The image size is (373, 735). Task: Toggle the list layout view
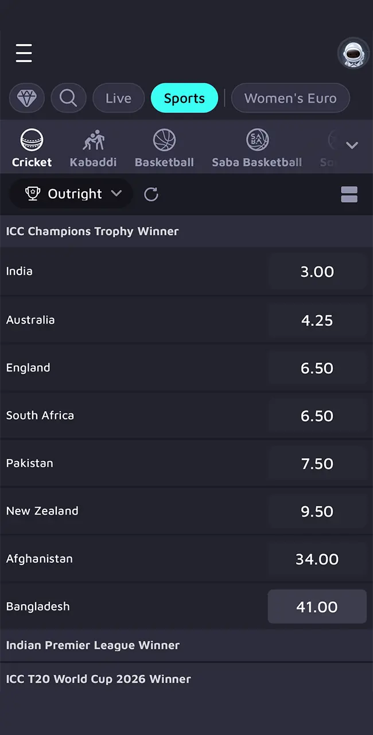(349, 195)
